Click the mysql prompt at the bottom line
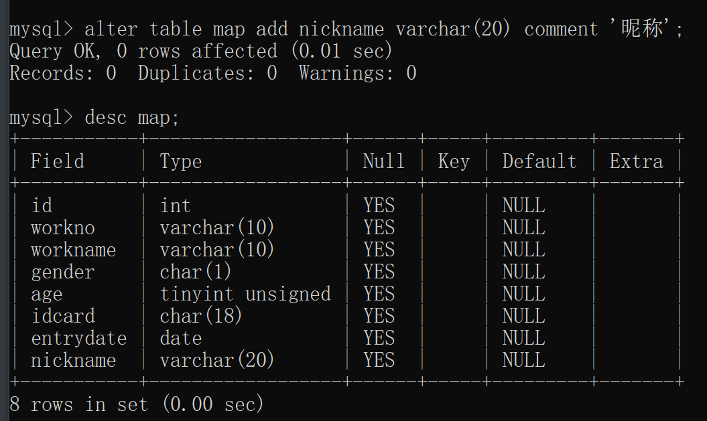The width and height of the screenshot is (707, 421). point(40,117)
